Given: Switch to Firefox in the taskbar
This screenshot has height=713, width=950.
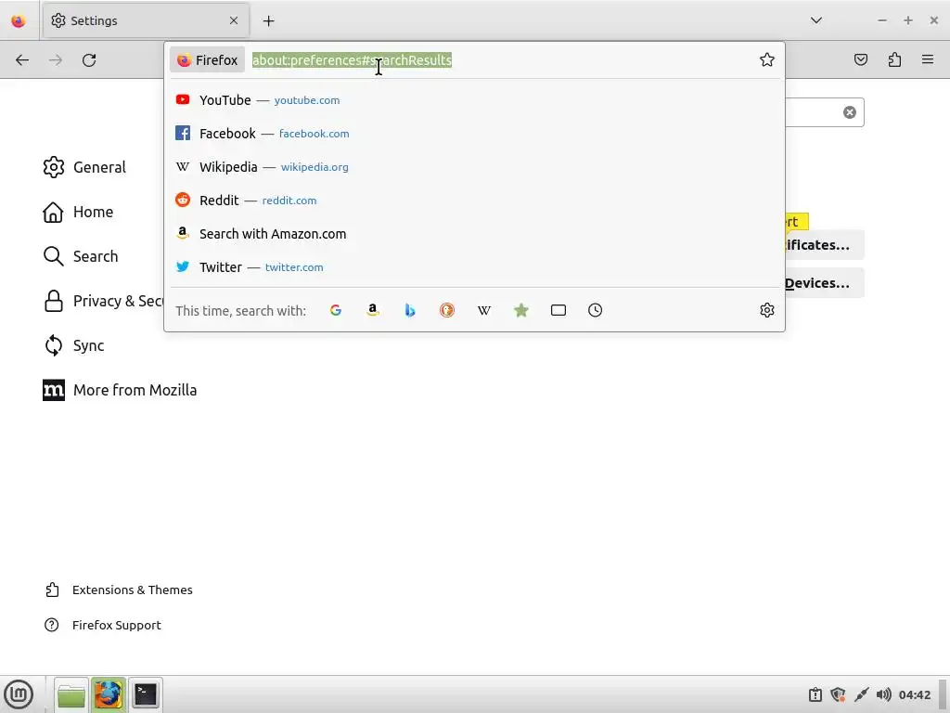Looking at the screenshot, I should pos(109,694).
